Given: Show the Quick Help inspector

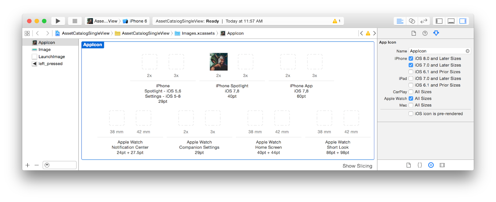Looking at the screenshot, I should click(x=425, y=33).
